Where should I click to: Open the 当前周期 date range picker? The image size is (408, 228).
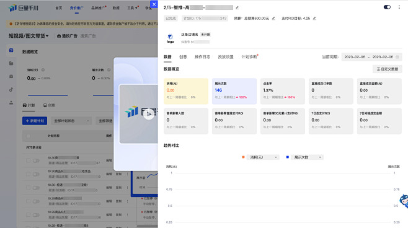(371, 57)
